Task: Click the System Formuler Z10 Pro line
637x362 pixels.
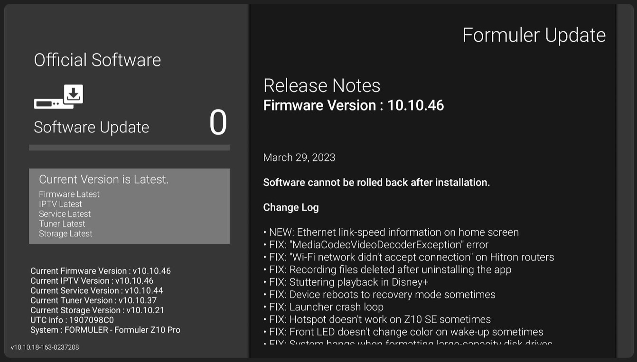Action: tap(105, 330)
